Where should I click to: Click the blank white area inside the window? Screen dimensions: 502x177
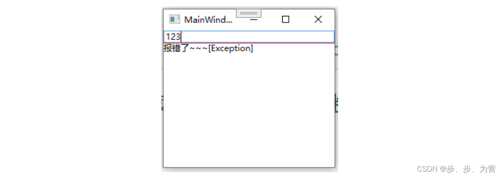pos(249,111)
